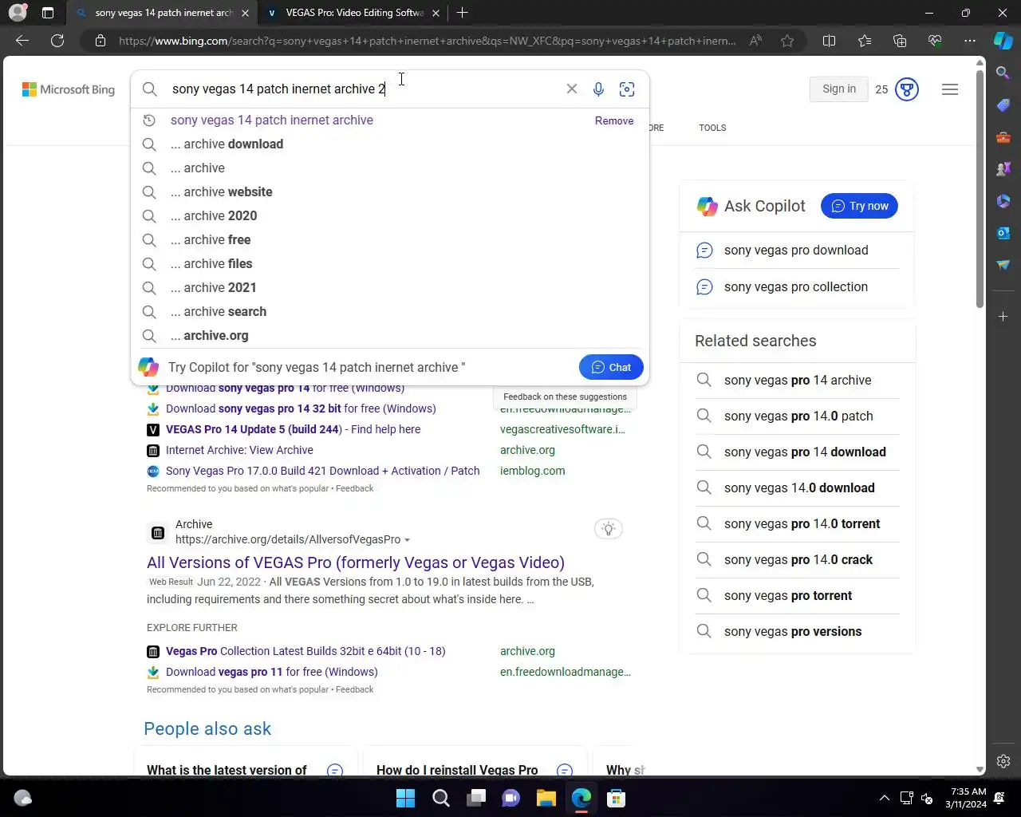This screenshot has height=817, width=1021.
Task: Open Edge Collections panel
Action: [900, 41]
